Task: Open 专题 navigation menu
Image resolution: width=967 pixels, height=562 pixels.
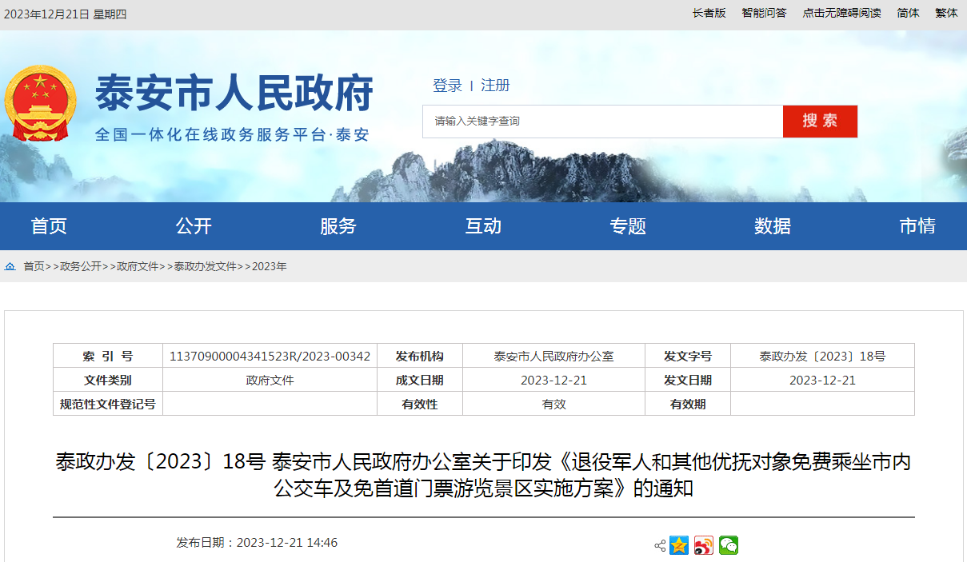Action: tap(628, 226)
